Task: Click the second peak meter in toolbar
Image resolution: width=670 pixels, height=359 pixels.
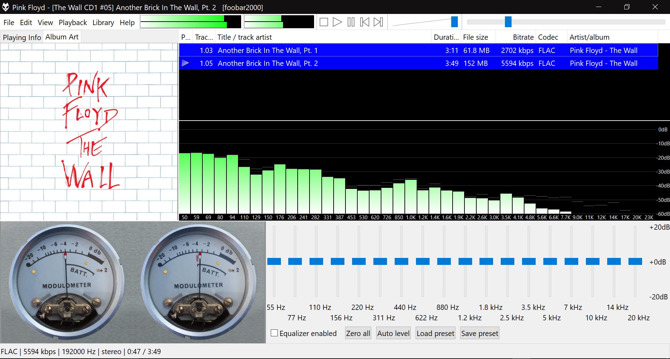Action: [279, 22]
